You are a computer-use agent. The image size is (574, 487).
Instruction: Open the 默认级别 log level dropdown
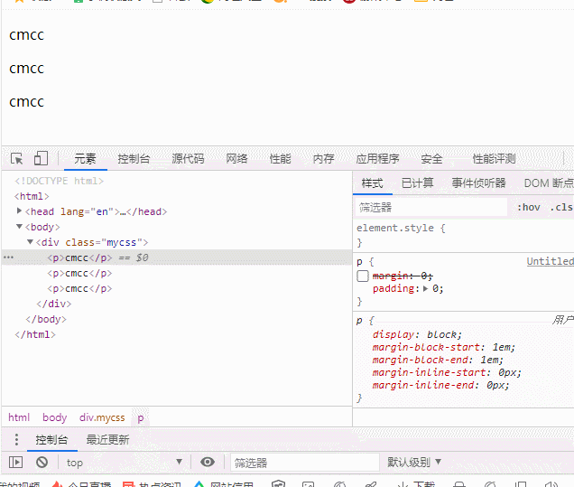click(414, 463)
